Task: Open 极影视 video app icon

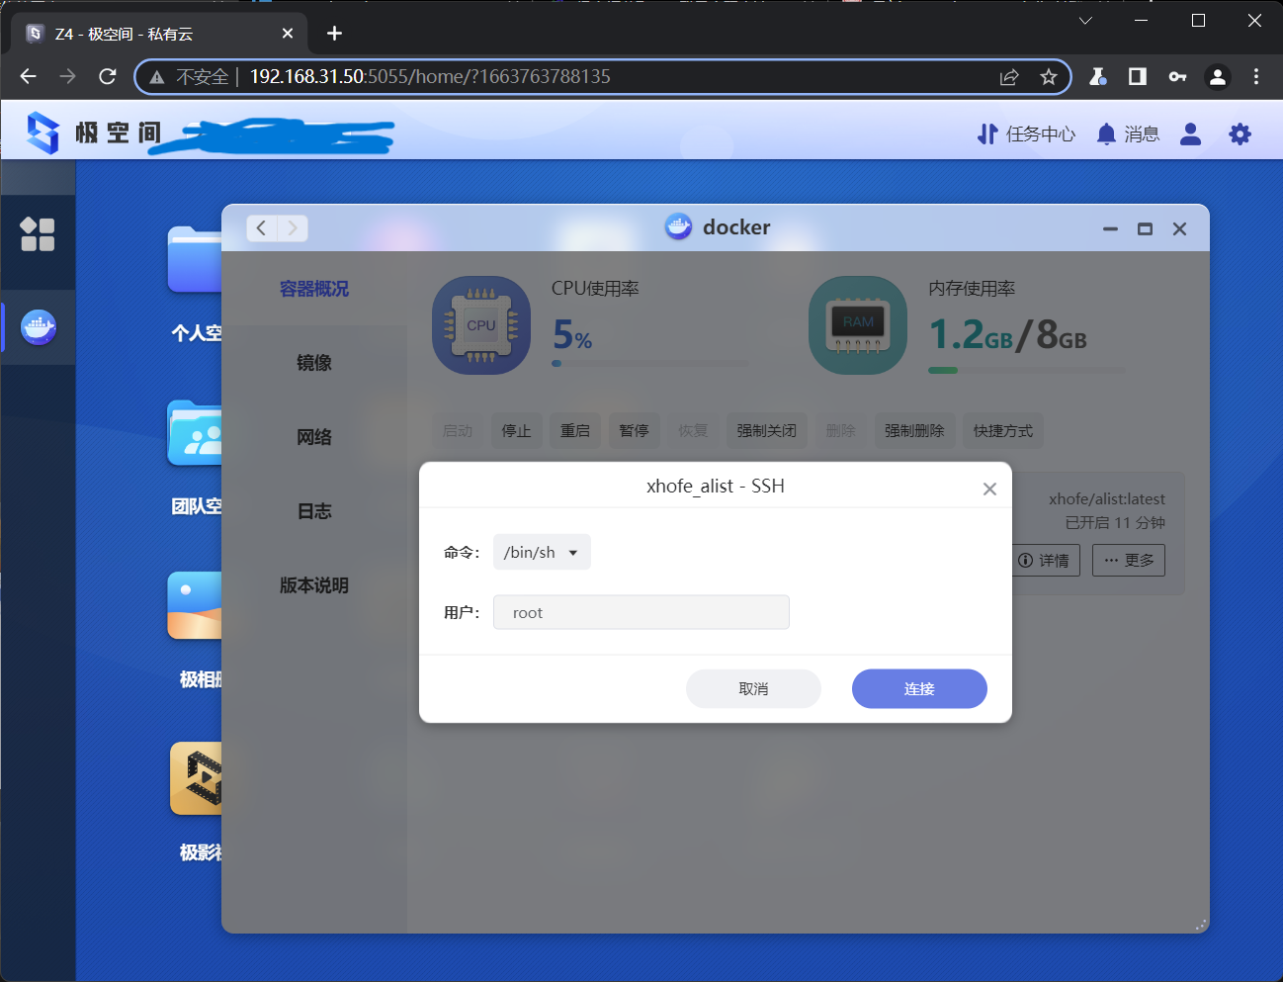Action: (196, 778)
